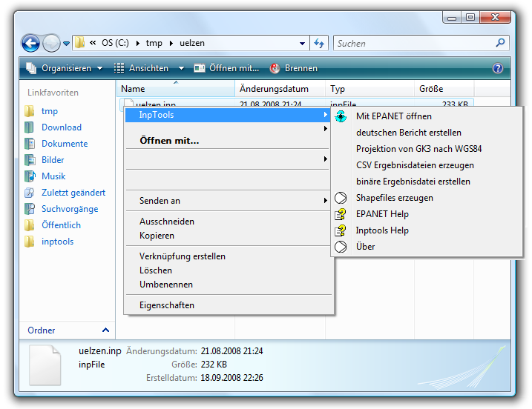This screenshot has width=532, height=409.
Task: Open the Dokumente favorite link
Action: click(x=65, y=144)
